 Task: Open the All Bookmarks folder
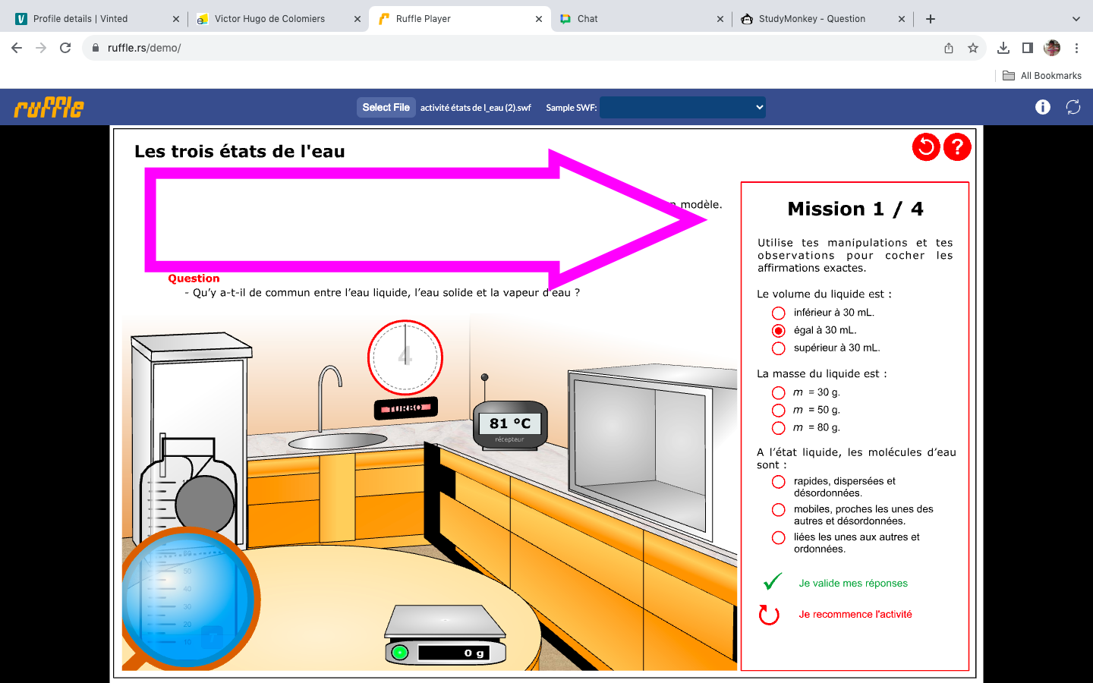[1042, 76]
